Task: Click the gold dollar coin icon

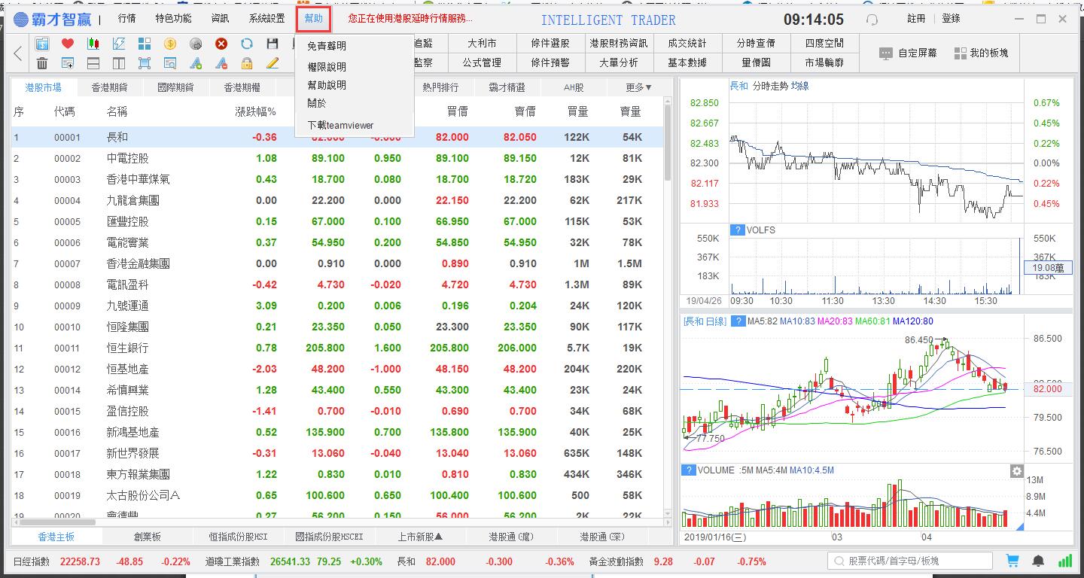Action: [170, 44]
